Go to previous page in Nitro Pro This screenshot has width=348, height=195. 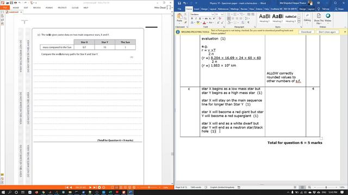pos(71,187)
